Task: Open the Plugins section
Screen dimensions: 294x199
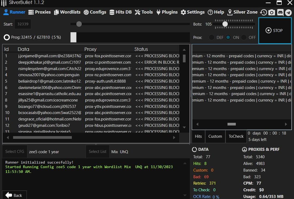Action: 167,12
